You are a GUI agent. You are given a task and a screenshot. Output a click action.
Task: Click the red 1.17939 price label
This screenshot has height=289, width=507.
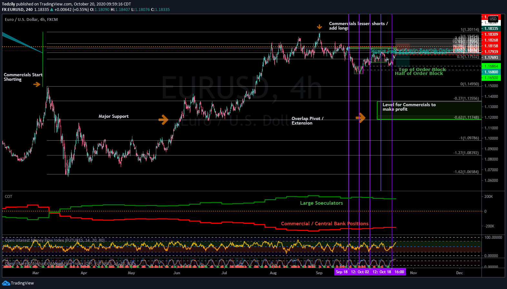click(491, 52)
